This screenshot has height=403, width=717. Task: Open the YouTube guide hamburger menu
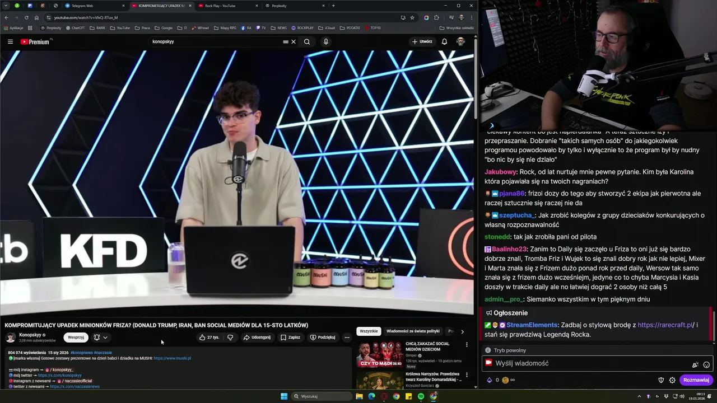[10, 41]
